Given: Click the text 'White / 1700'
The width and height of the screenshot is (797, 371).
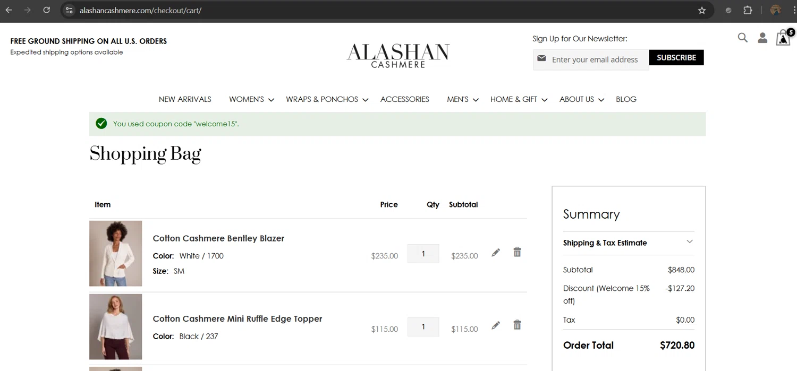Looking at the screenshot, I should [201, 256].
